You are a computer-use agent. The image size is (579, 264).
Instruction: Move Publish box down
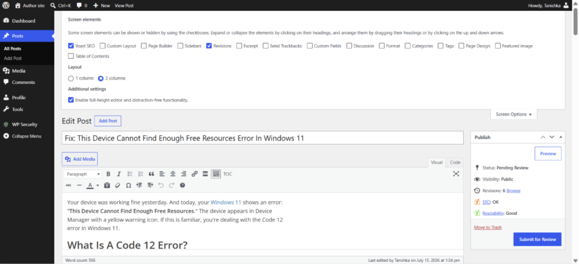pyautogui.click(x=552, y=137)
